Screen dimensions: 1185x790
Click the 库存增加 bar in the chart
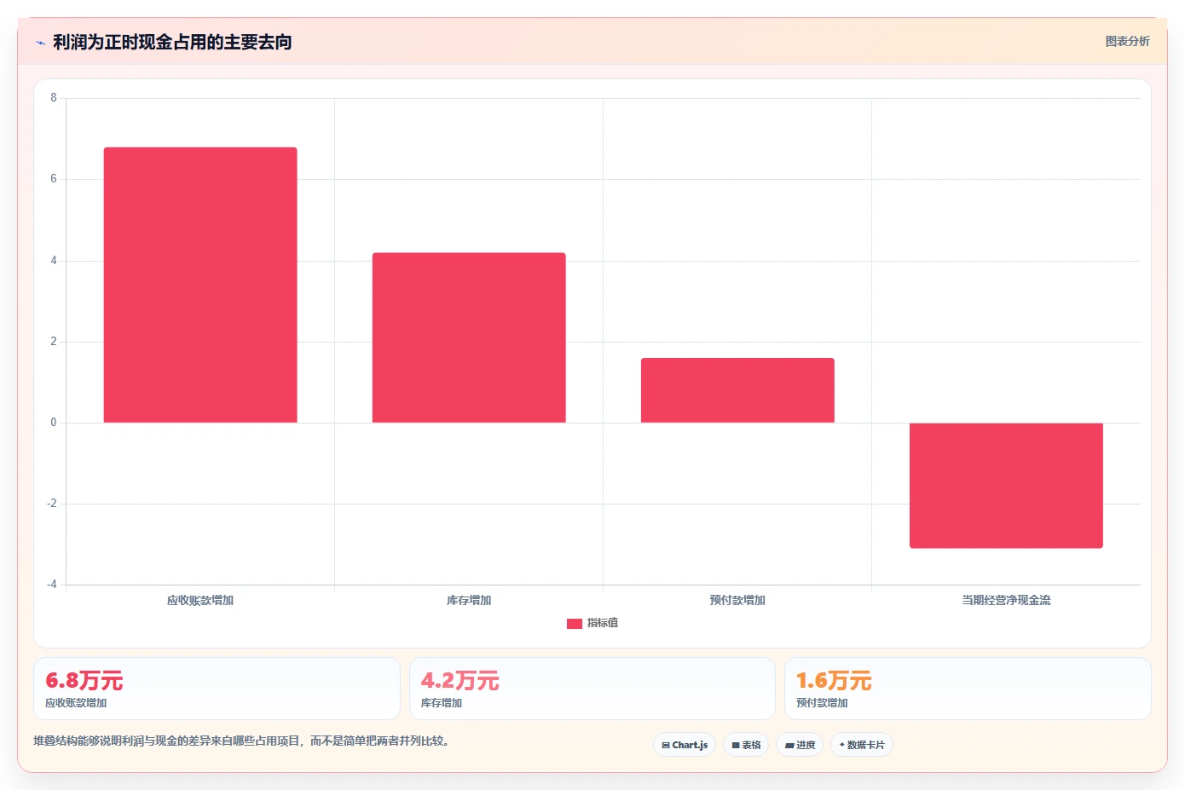pos(469,337)
